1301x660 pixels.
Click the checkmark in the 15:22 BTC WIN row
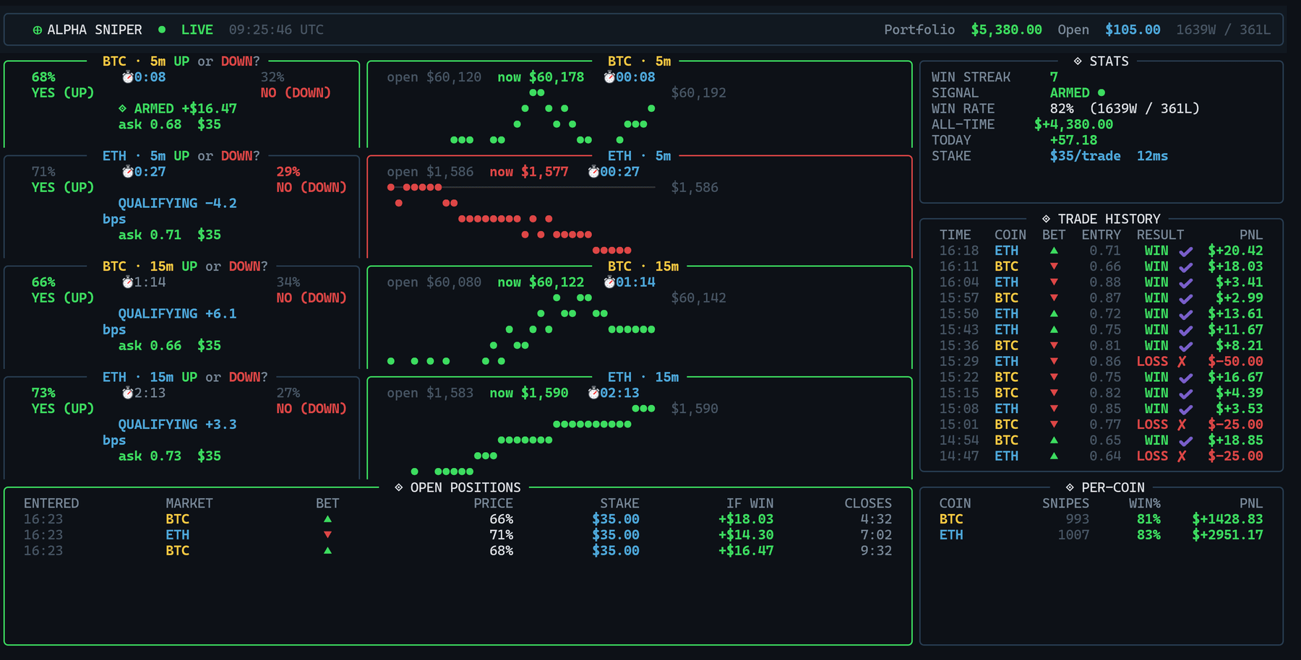(1185, 378)
